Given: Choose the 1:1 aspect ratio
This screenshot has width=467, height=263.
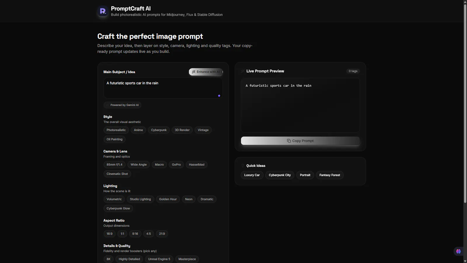Looking at the screenshot, I should 122,234.
